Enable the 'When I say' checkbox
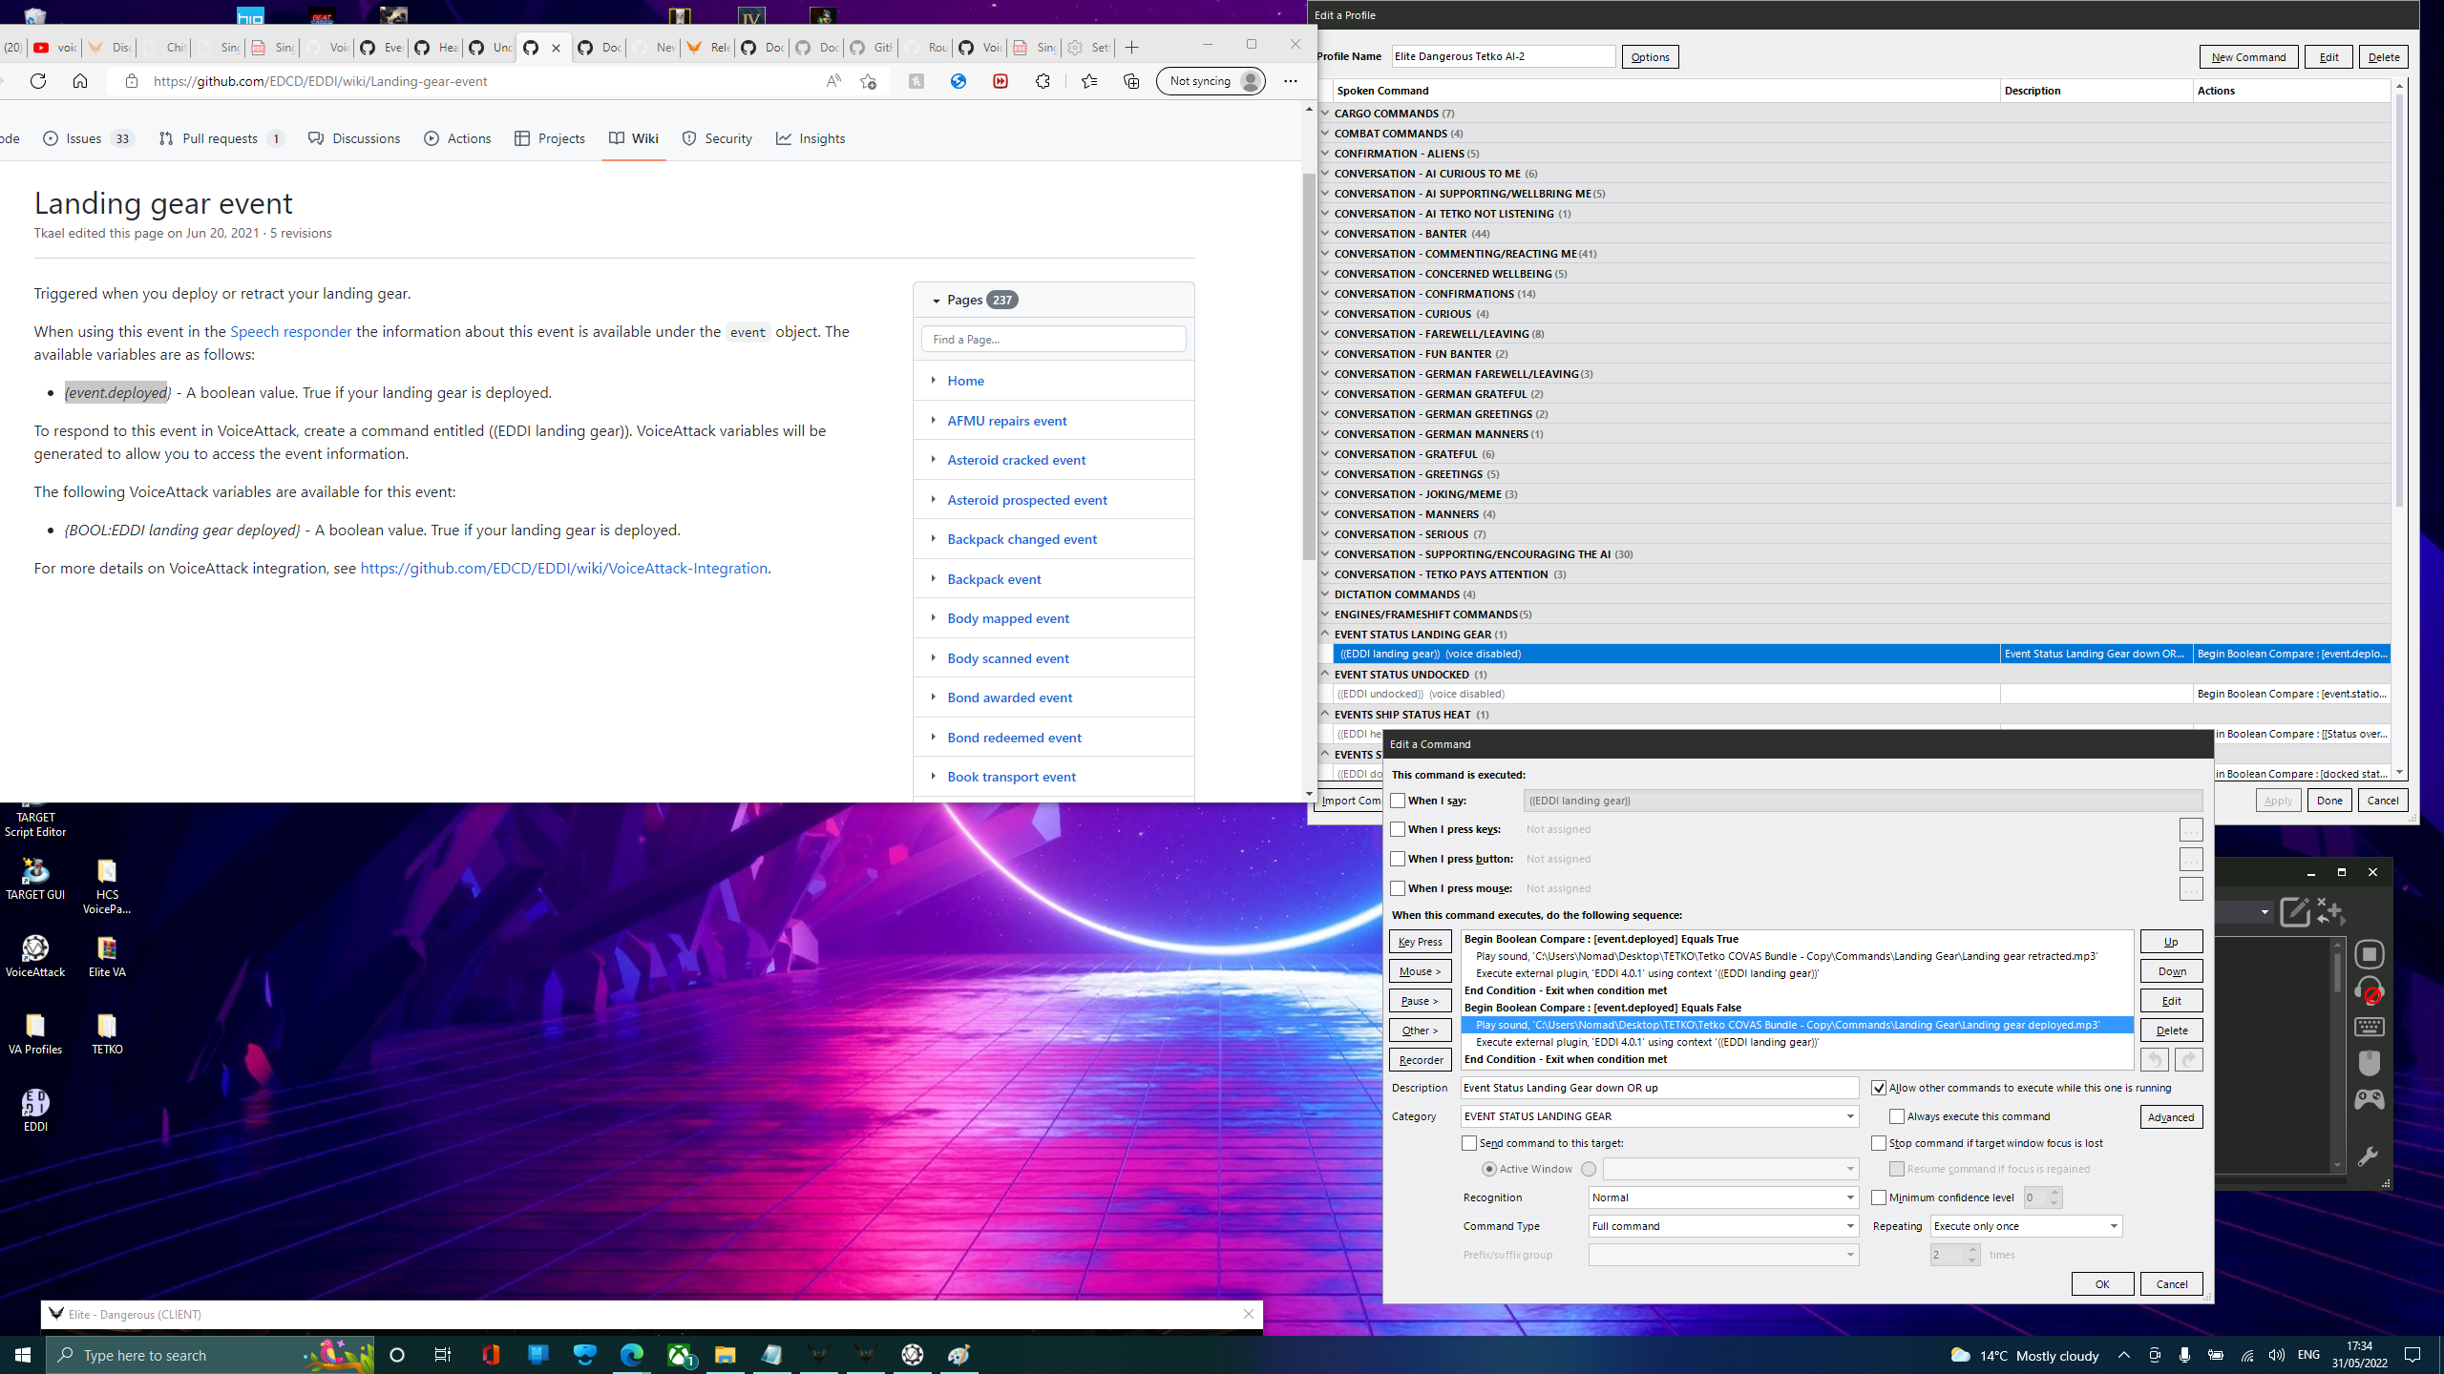2444x1374 pixels. pyautogui.click(x=1398, y=801)
